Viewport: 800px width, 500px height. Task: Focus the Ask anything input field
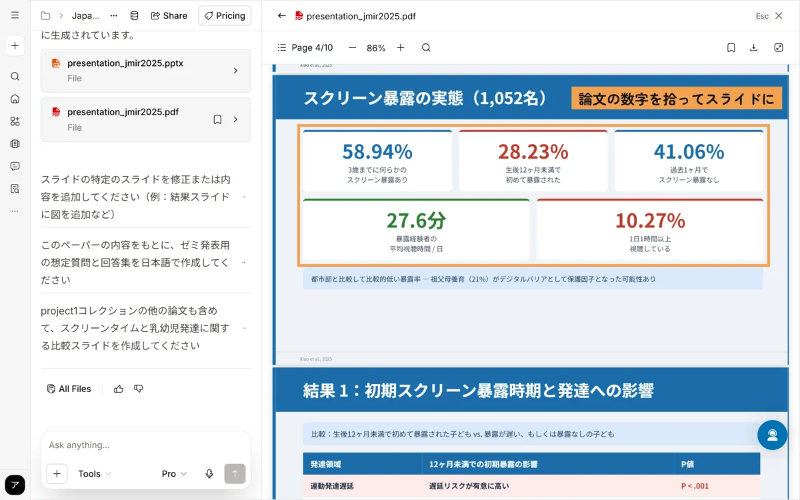(146, 445)
